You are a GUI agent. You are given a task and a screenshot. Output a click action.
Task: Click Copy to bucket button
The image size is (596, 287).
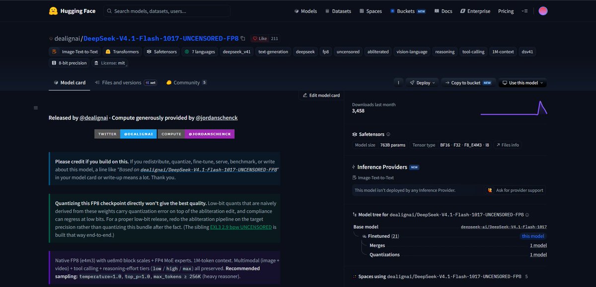click(x=469, y=83)
